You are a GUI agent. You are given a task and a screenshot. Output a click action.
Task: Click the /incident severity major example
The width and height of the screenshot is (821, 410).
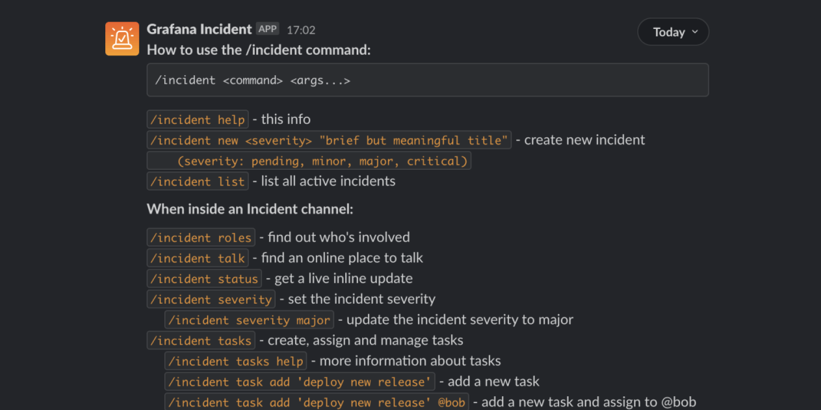249,320
